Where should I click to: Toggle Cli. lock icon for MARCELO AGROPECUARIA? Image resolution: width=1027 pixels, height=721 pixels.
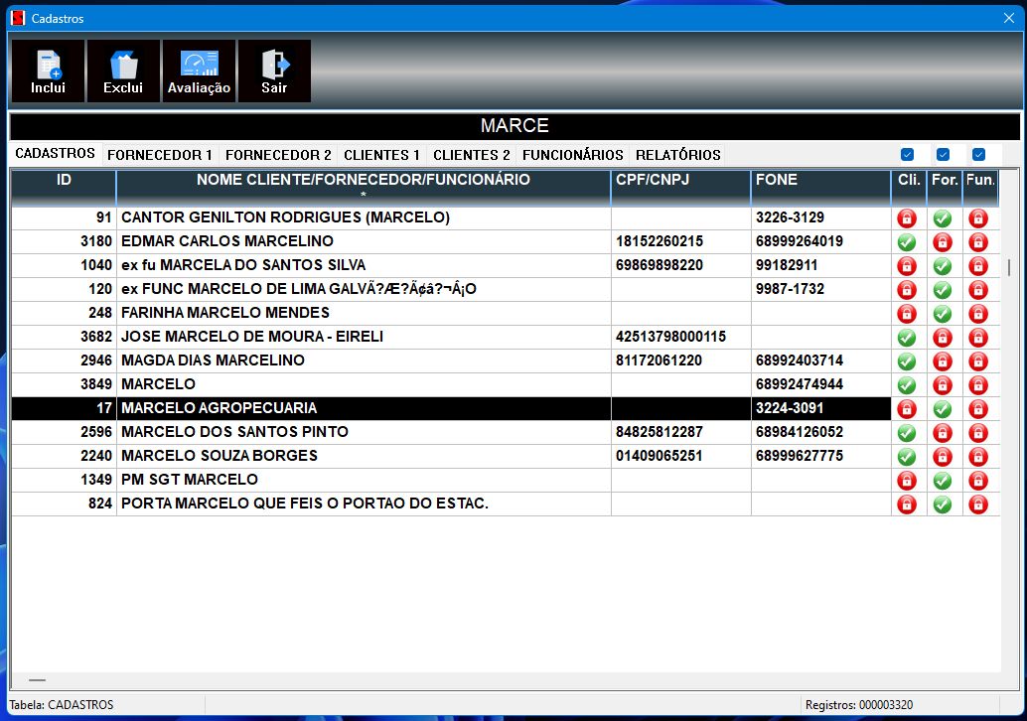point(907,408)
